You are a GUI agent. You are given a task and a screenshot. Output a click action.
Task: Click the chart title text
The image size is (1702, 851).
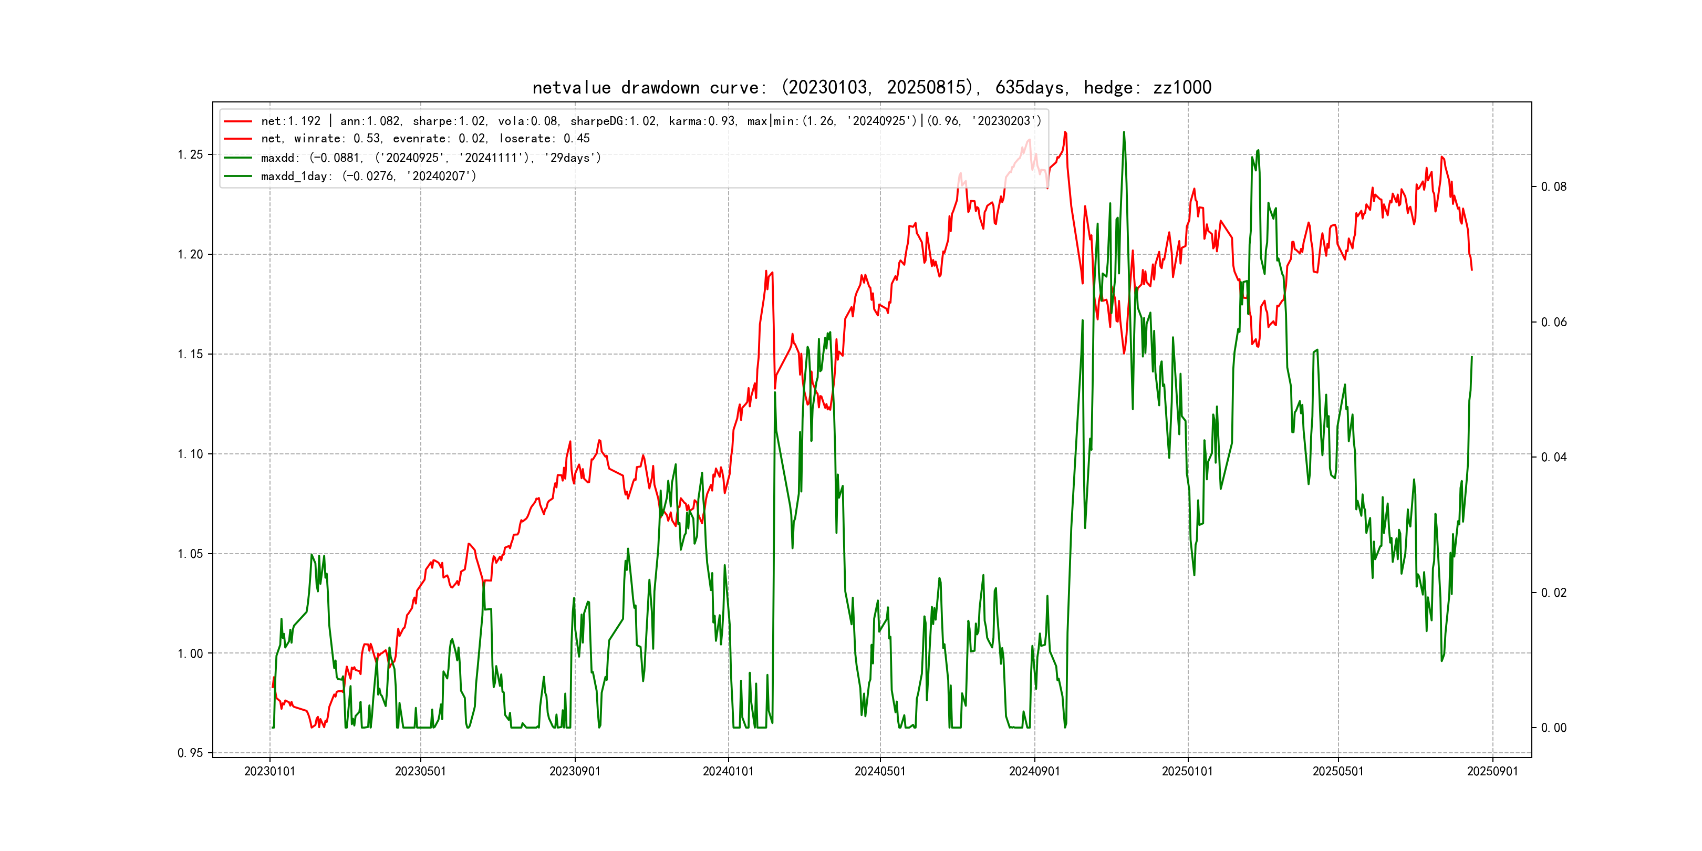(x=871, y=88)
